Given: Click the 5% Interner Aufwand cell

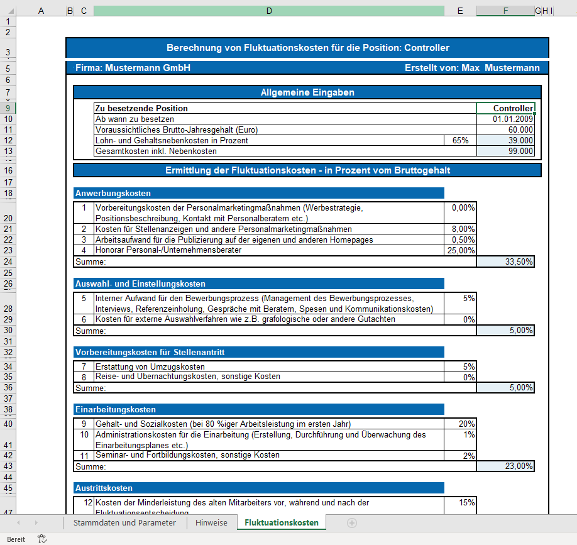Looking at the screenshot, I should [460, 303].
